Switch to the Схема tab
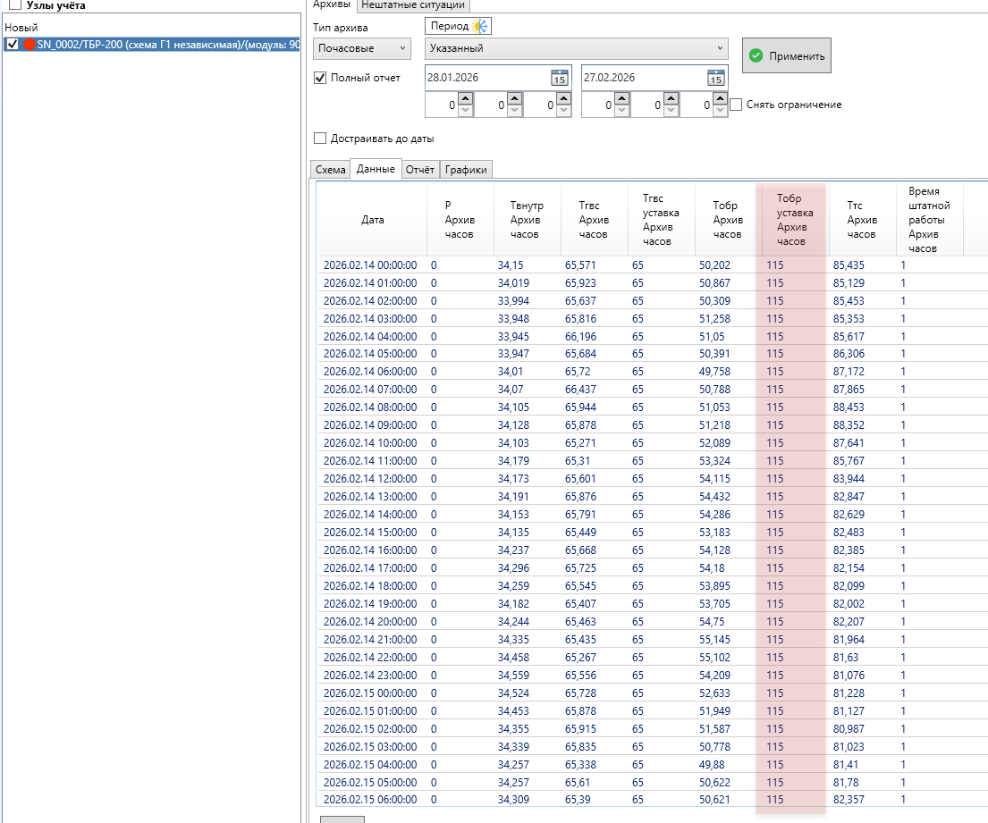 coord(330,170)
